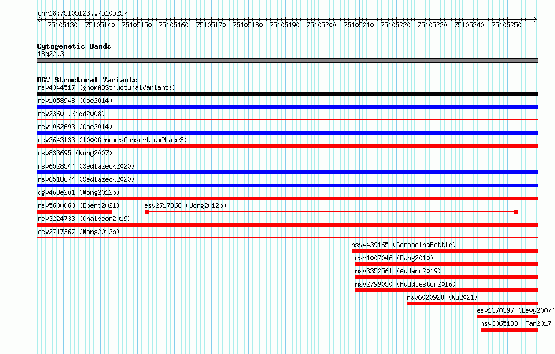Open variant nsv1058948 (Coe2014) label
This screenshot has height=354, width=555.
[x=75, y=101]
